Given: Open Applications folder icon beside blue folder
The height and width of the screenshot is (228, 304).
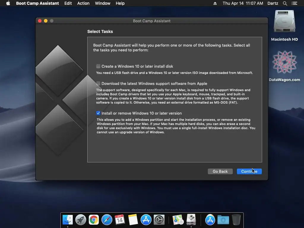Looking at the screenshot, I should pos(210,220).
